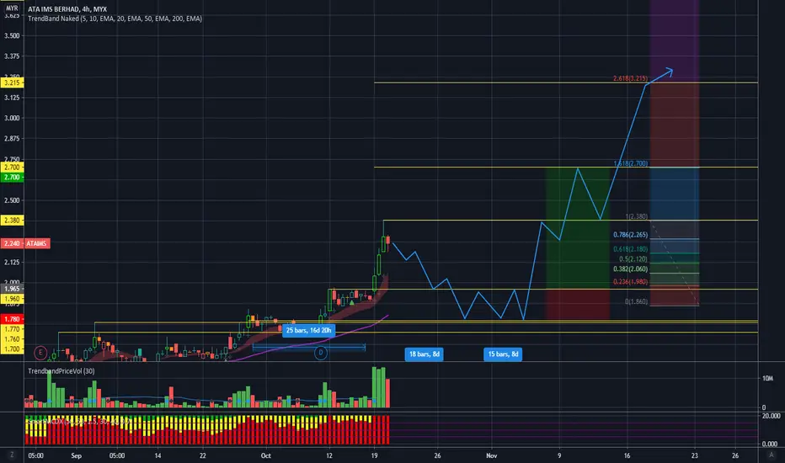Select the 1.618(2.700) Fibonacci level label
This screenshot has height=463, width=785.
(630, 163)
